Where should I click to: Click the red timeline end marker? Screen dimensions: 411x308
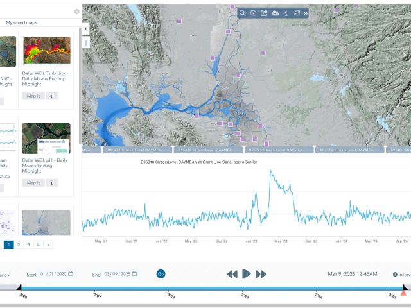pos(403,293)
